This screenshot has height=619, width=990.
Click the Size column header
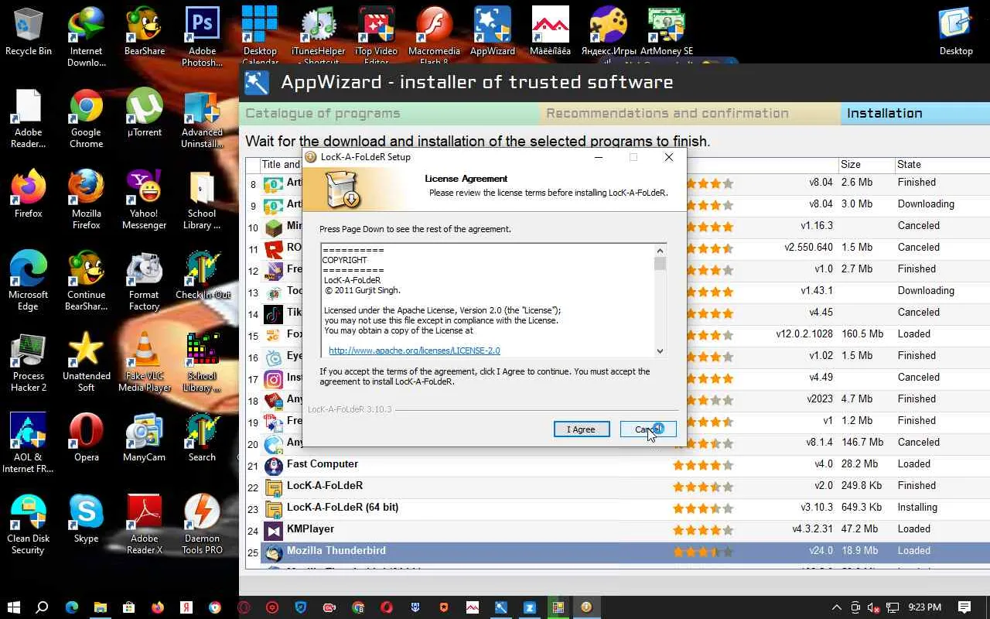coord(866,165)
